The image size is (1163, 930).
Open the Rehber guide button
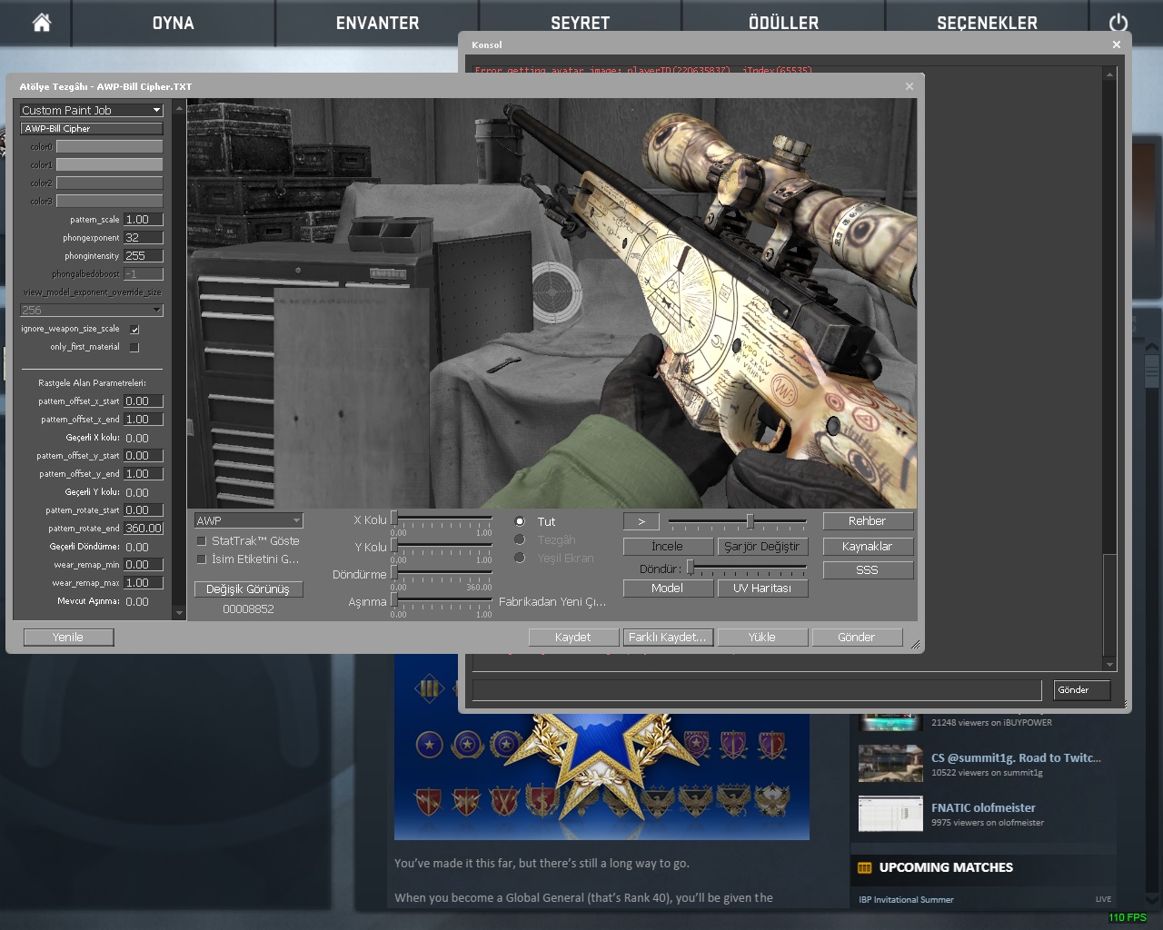click(x=867, y=521)
